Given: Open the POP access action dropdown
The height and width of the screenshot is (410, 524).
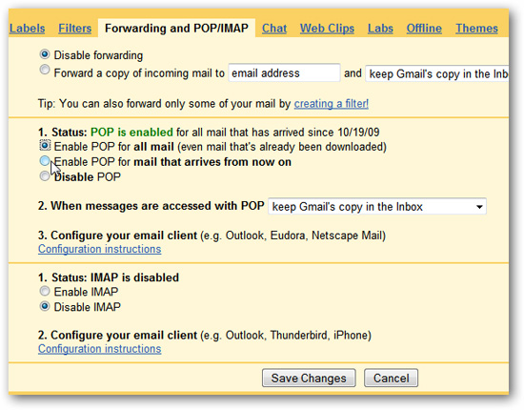Looking at the screenshot, I should (377, 206).
